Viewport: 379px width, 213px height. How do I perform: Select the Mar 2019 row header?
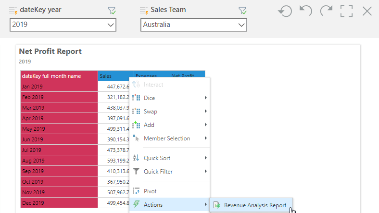59,108
